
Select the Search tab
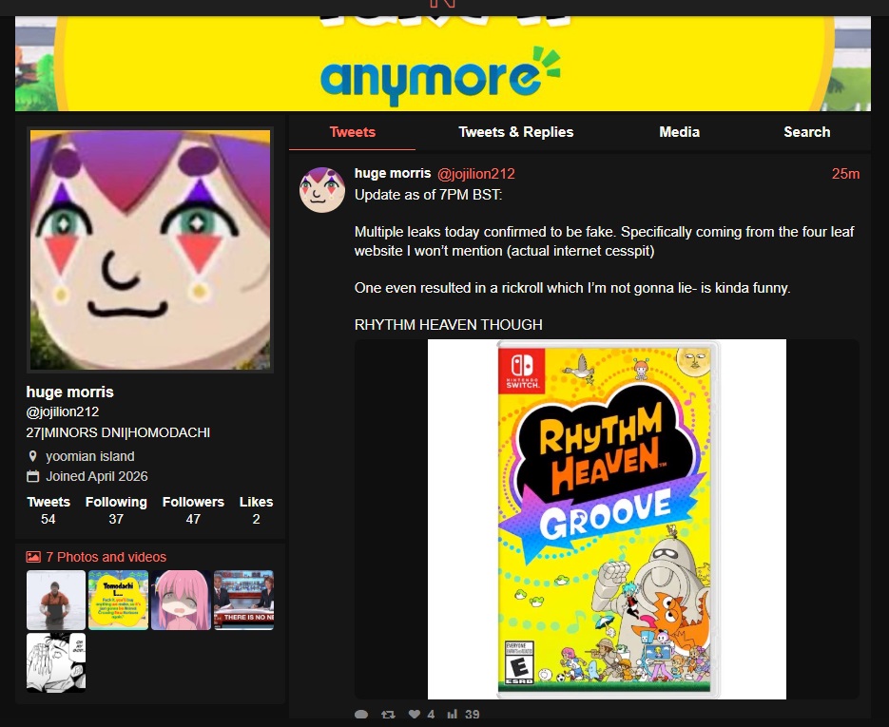(807, 132)
